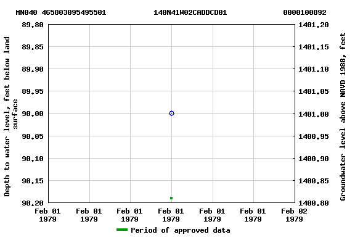This screenshot has height=237, width=355.
Task: Click right axis value 1401.05
Action: [314, 91]
